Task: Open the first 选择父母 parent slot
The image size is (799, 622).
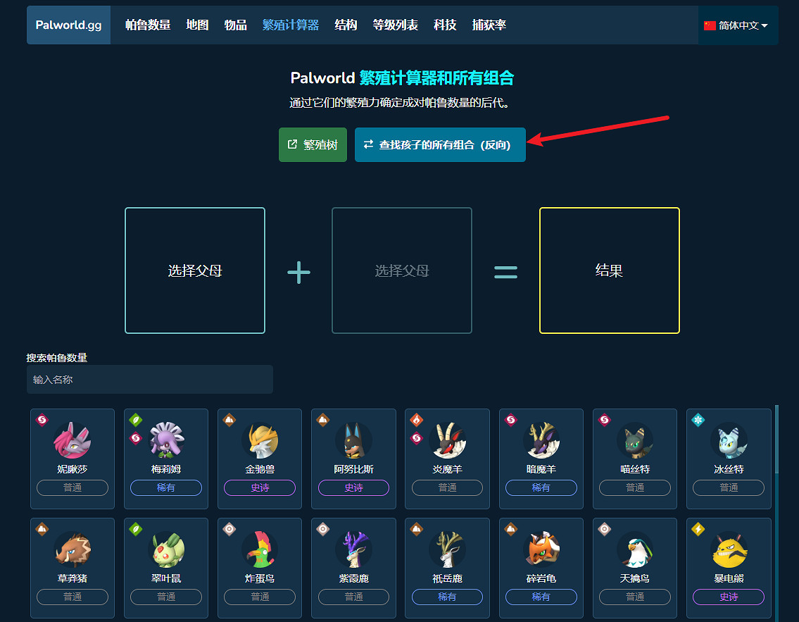Action: point(195,270)
